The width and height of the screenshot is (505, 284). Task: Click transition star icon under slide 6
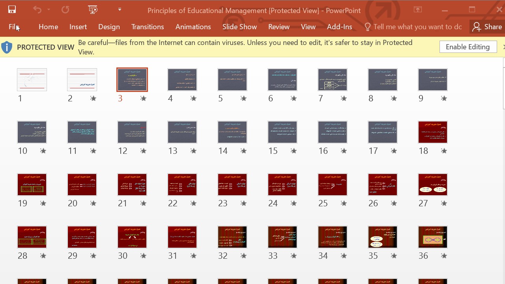pos(294,98)
